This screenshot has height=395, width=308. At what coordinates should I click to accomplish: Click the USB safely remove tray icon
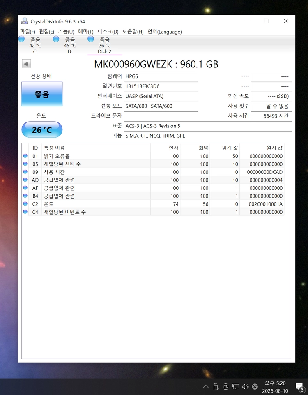click(x=216, y=386)
